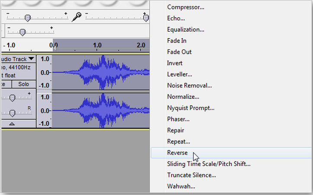The width and height of the screenshot is (313, 195).
Task: Open the Noise Removal effect
Action: pos(189,85)
